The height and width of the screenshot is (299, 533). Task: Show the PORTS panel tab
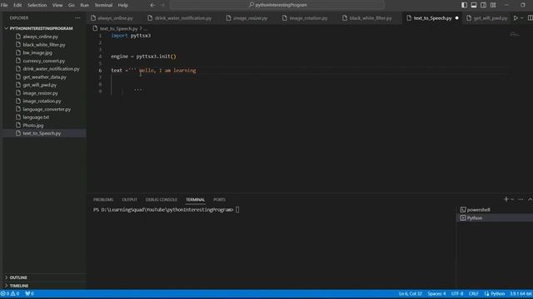(x=219, y=199)
